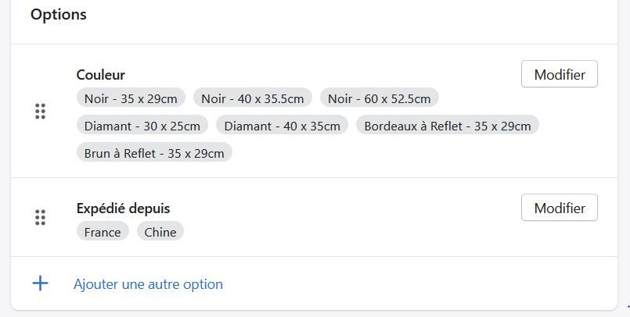Viewport: 630px width, 317px height.
Task: Click the drag handle beside Couleur option
Action: tap(41, 112)
